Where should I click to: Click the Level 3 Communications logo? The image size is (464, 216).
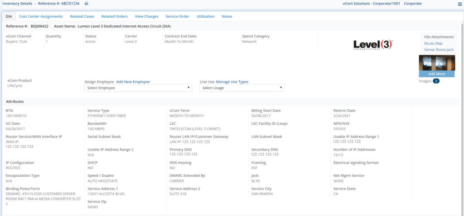pyautogui.click(x=372, y=44)
